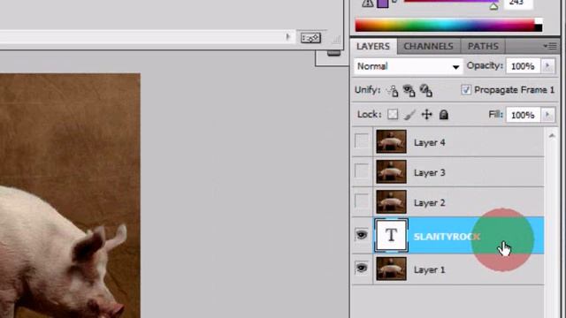566x318 pixels.
Task: Open the Layers panel options menu
Action: (x=550, y=46)
